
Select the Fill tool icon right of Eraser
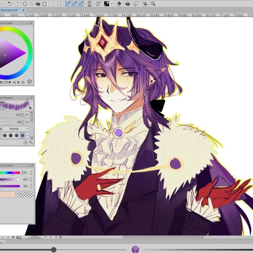click(128, 4)
